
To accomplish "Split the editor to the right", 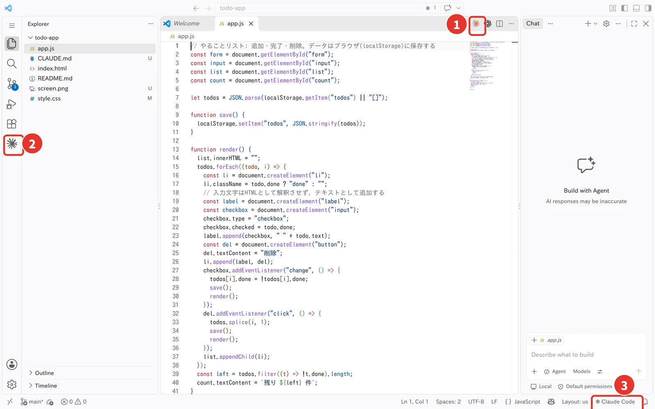I will point(499,24).
